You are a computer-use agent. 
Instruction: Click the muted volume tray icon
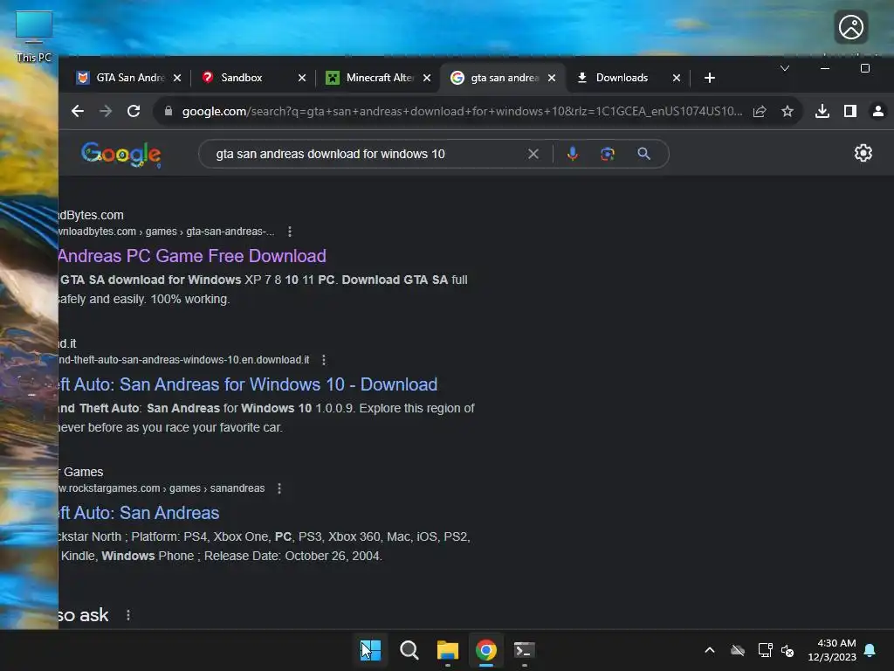point(787,650)
